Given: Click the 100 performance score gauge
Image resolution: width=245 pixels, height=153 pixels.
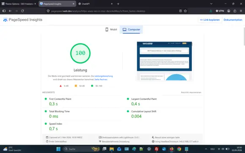Looking at the screenshot, I should [80, 53].
